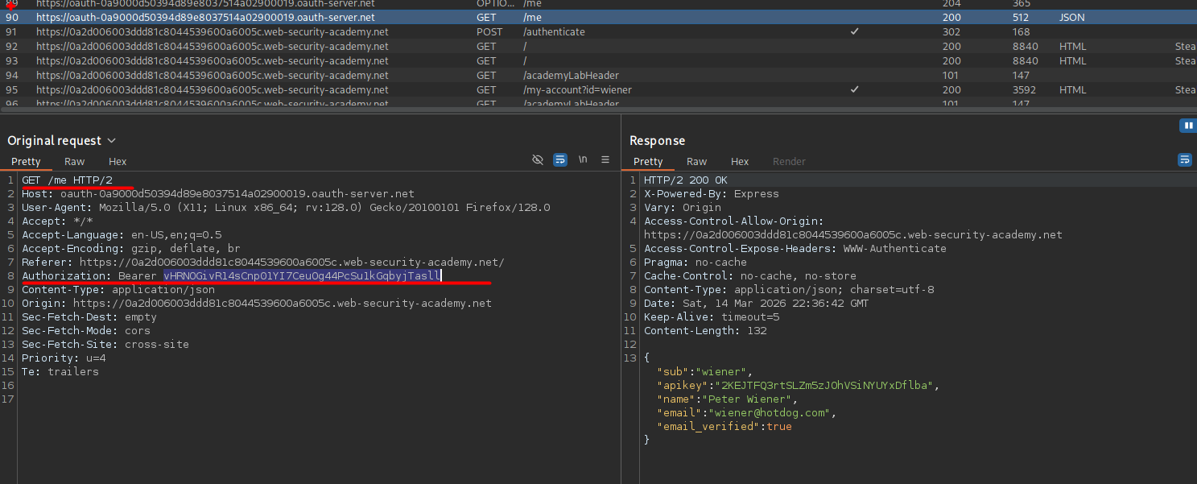The image size is (1197, 484).
Task: Click the Render tab in Response
Action: tap(789, 162)
